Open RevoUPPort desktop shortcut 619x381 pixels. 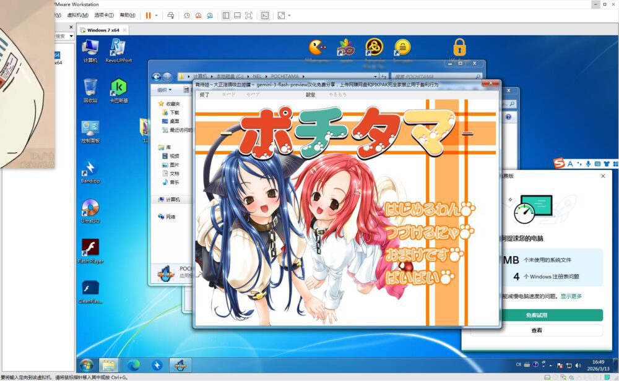[118, 51]
